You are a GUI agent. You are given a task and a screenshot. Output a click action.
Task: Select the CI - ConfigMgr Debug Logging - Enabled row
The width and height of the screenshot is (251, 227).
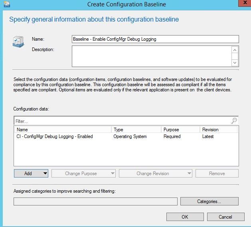click(x=126, y=136)
